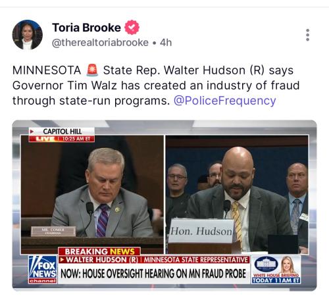Click the Toria Brooke display name

[x=86, y=28]
